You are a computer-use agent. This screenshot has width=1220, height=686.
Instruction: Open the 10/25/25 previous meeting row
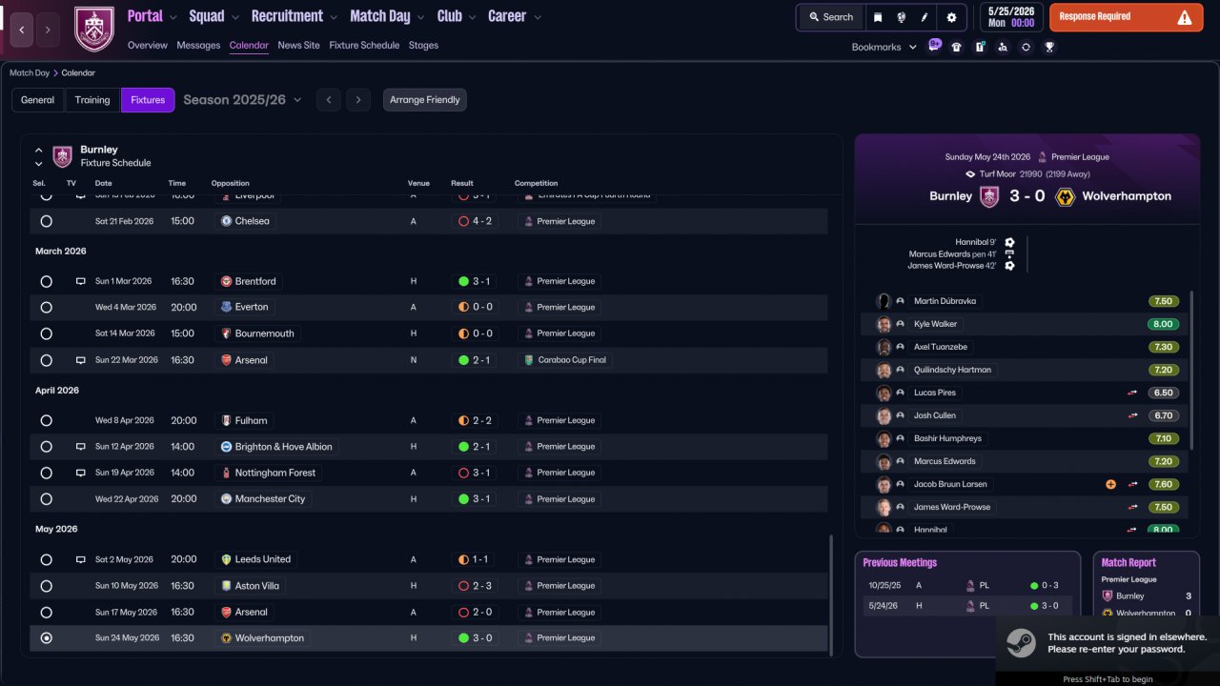tap(967, 586)
